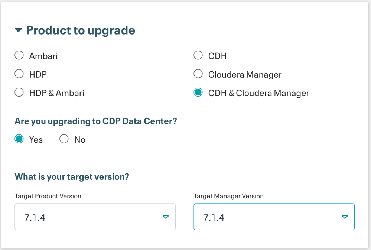This screenshot has height=250, width=371.
Task: Open the Target Product Version dropdown
Action: (89, 217)
